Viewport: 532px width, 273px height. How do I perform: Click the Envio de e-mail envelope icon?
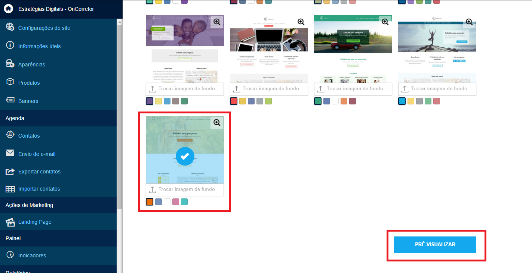tap(10, 153)
